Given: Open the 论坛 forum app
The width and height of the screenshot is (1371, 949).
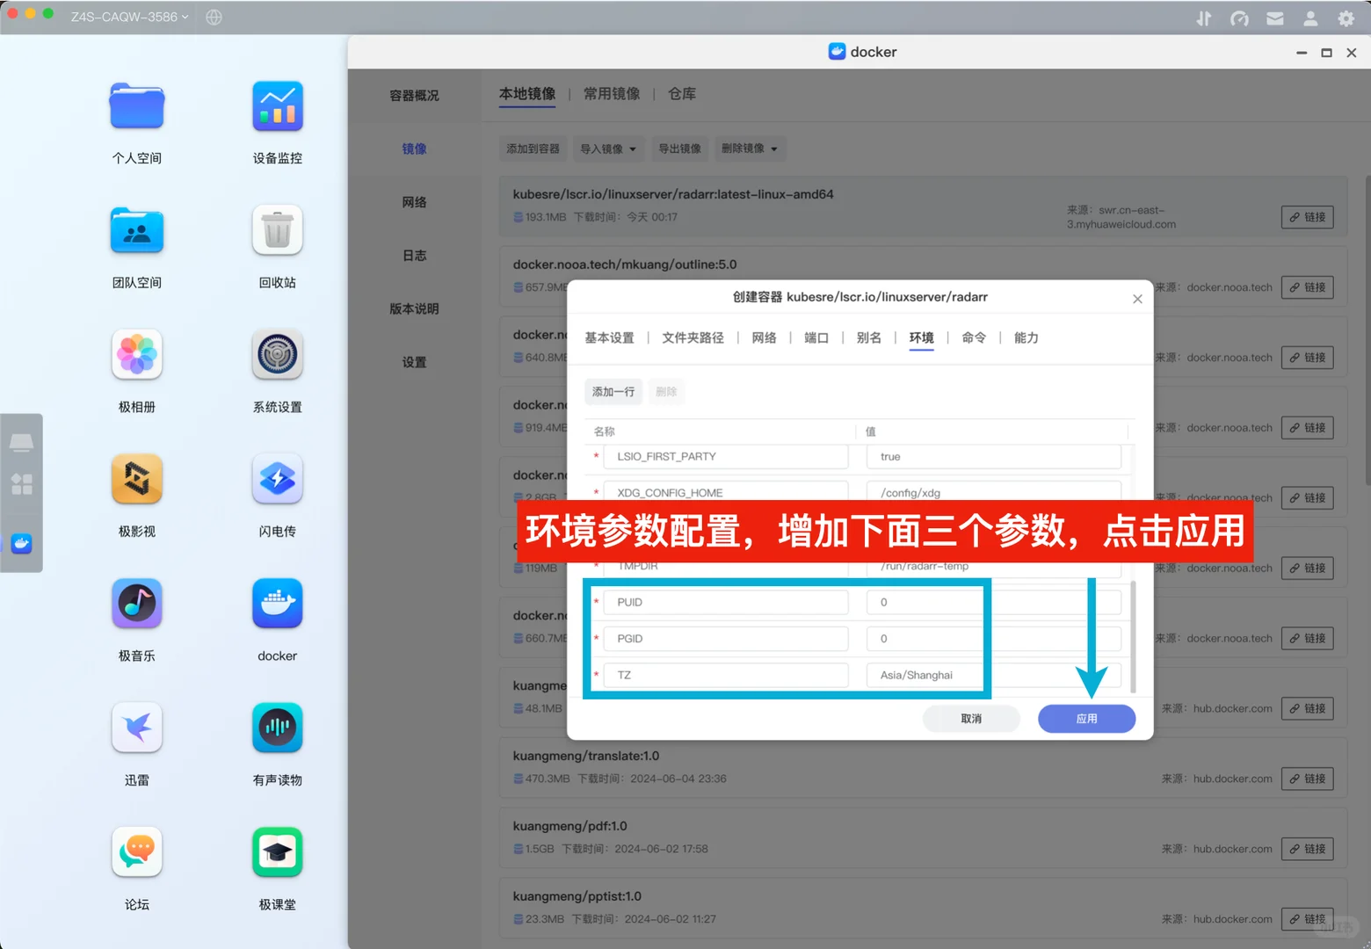Looking at the screenshot, I should 136,851.
